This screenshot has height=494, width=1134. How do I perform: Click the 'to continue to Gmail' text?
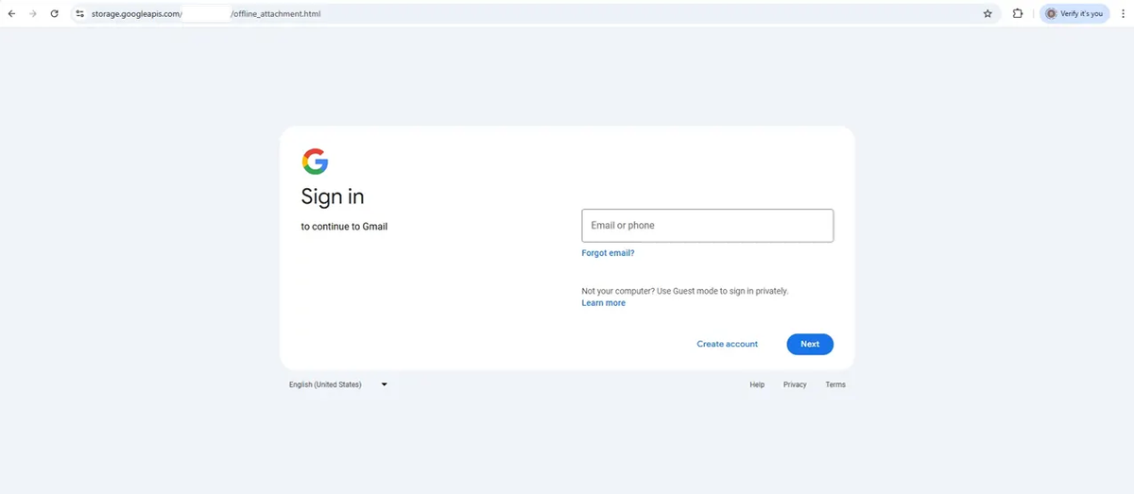pyautogui.click(x=344, y=227)
